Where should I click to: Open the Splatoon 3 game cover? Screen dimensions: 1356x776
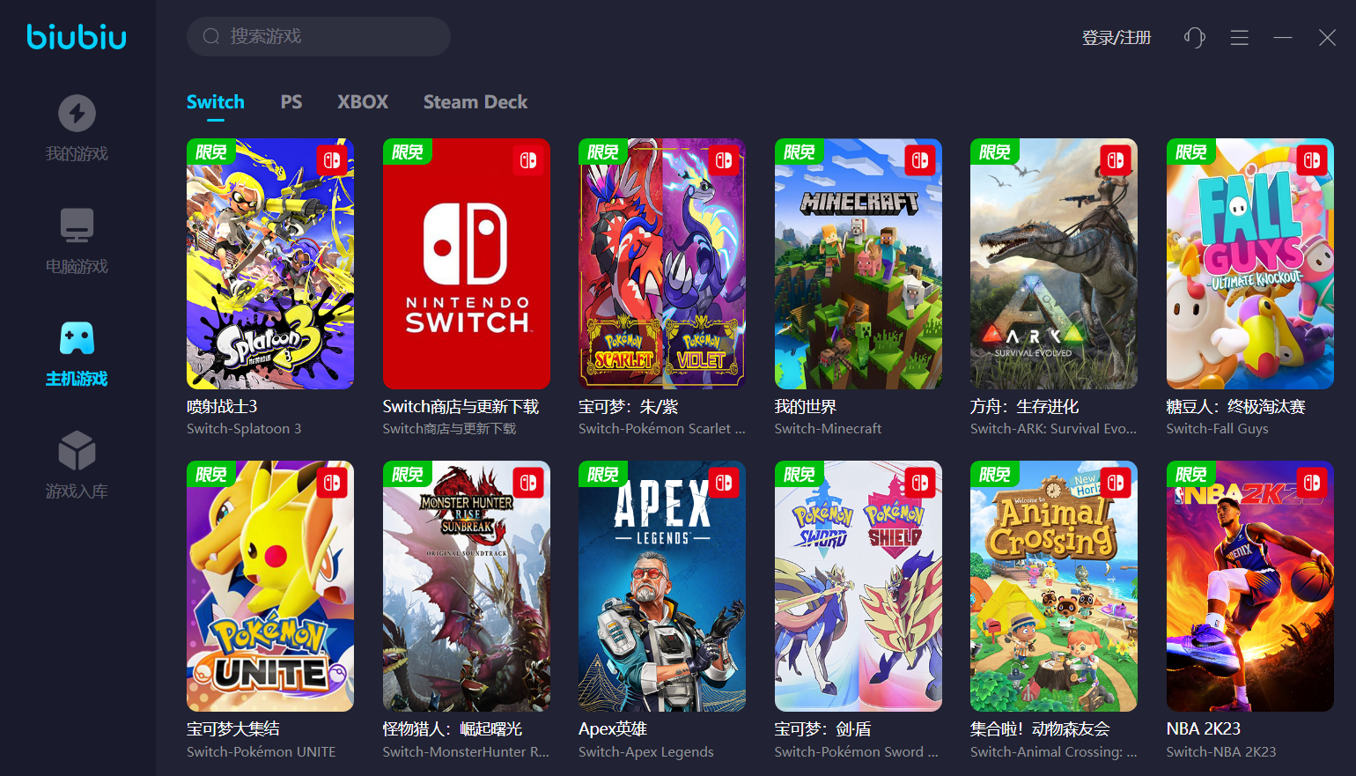tap(270, 263)
